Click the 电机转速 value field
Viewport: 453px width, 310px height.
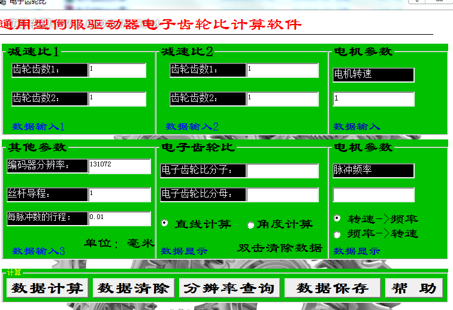coord(373,99)
